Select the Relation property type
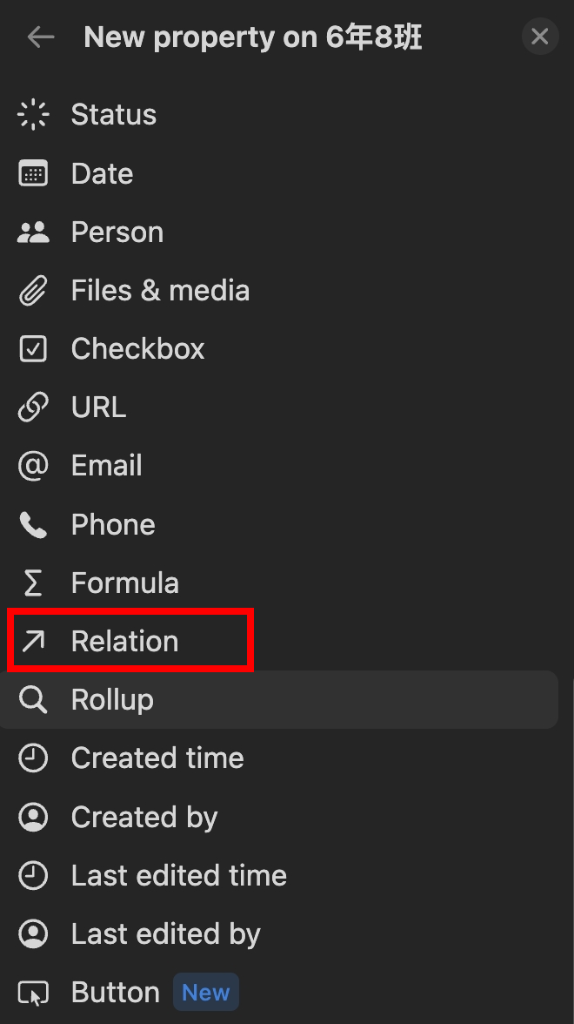574x1024 pixels. [124, 642]
